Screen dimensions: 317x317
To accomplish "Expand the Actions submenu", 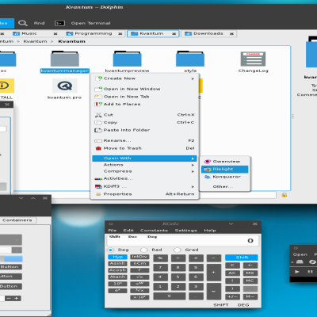I will tap(145, 165).
